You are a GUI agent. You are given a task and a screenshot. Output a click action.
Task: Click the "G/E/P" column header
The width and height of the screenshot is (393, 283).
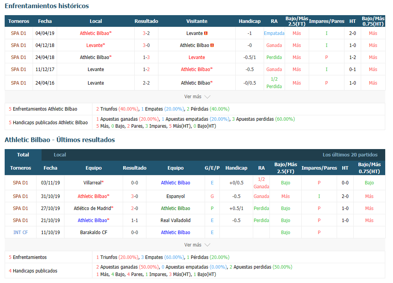(x=212, y=168)
